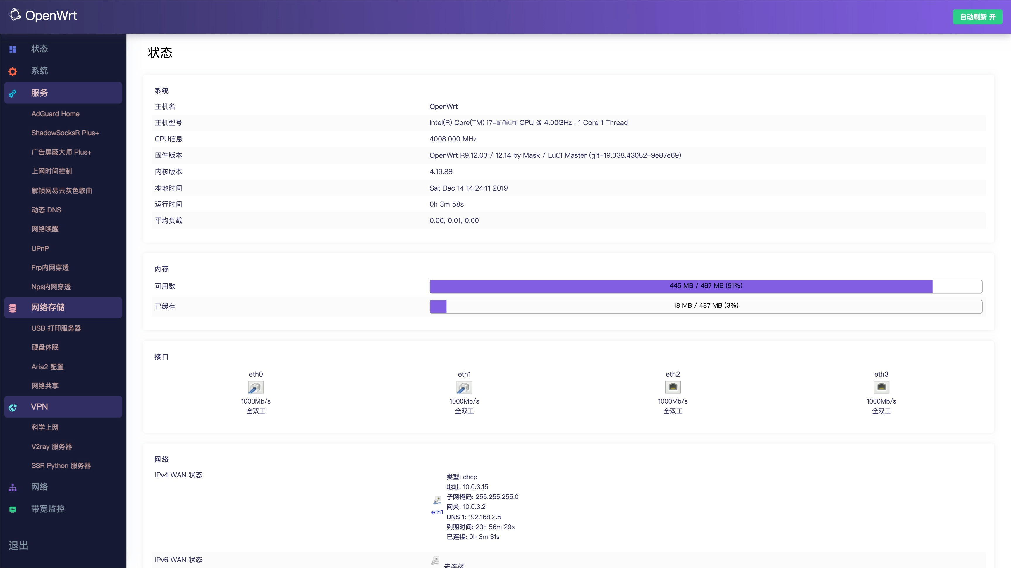The height and width of the screenshot is (568, 1011).
Task: Open 硬盘休眠 menu item
Action: 45,347
